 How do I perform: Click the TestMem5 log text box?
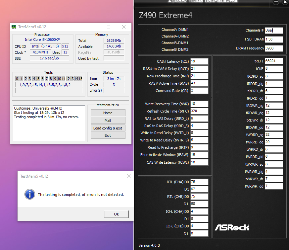click(49, 123)
